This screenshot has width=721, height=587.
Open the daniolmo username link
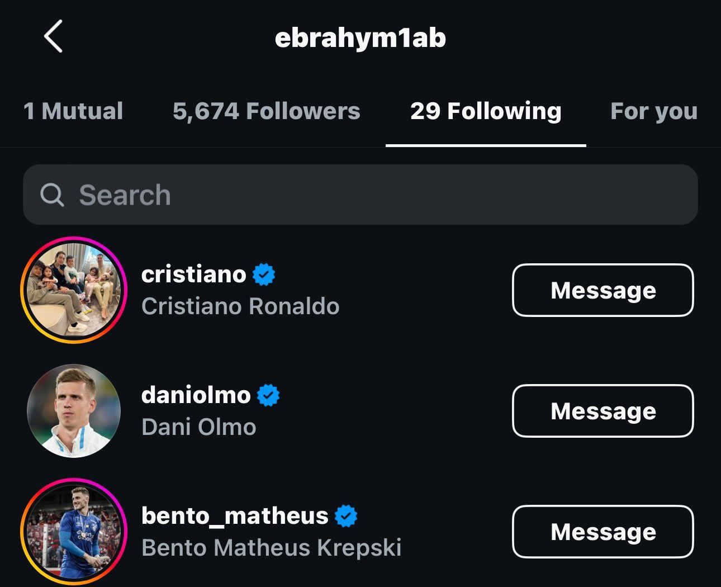[x=196, y=395]
